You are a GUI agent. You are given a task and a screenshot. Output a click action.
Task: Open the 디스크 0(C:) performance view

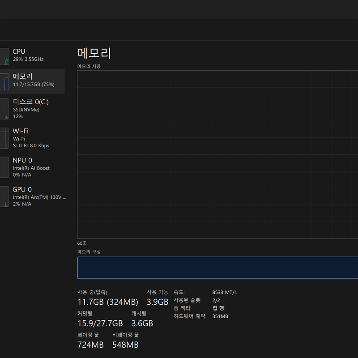pos(32,109)
